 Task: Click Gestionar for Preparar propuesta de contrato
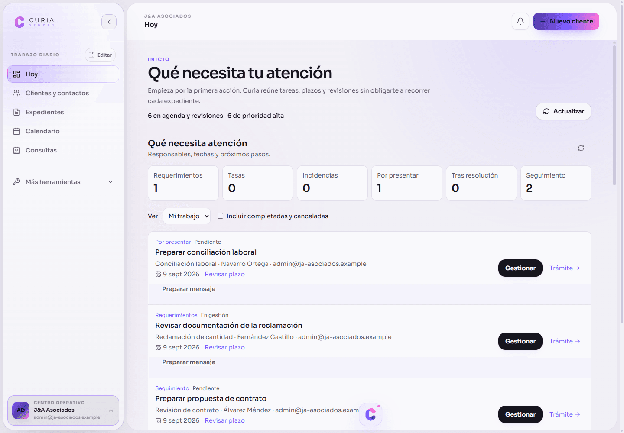(x=520, y=414)
